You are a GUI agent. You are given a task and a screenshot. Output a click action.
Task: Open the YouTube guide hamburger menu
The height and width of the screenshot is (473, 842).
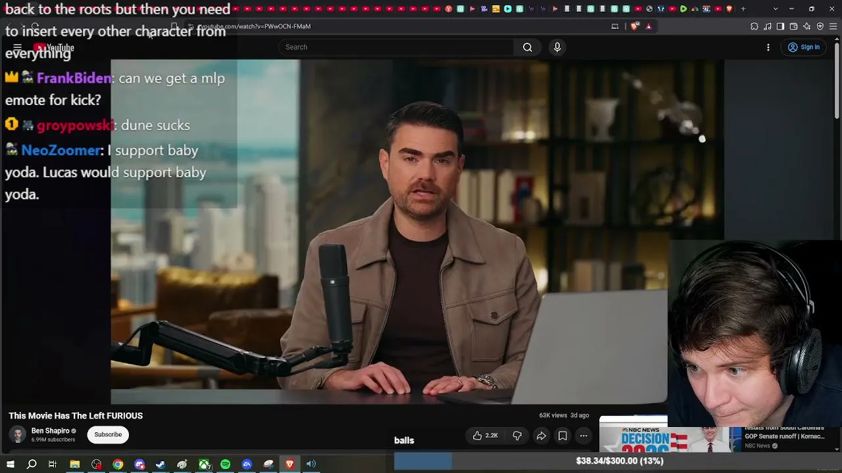pyautogui.click(x=18, y=47)
